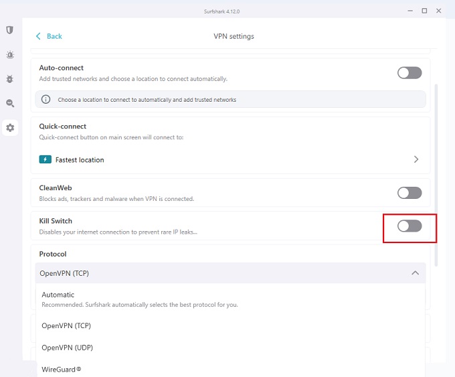
Task: Open the Alert siren icon in sidebar
Action: (x=10, y=55)
